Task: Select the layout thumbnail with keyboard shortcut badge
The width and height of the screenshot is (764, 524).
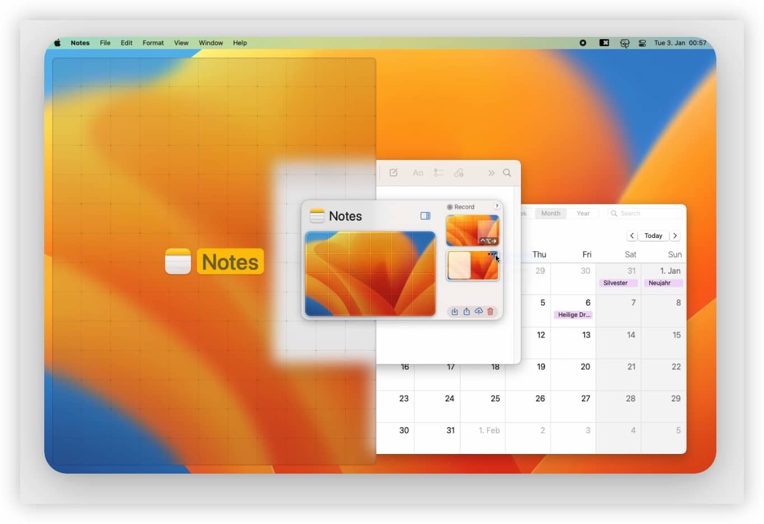Action: (x=472, y=230)
